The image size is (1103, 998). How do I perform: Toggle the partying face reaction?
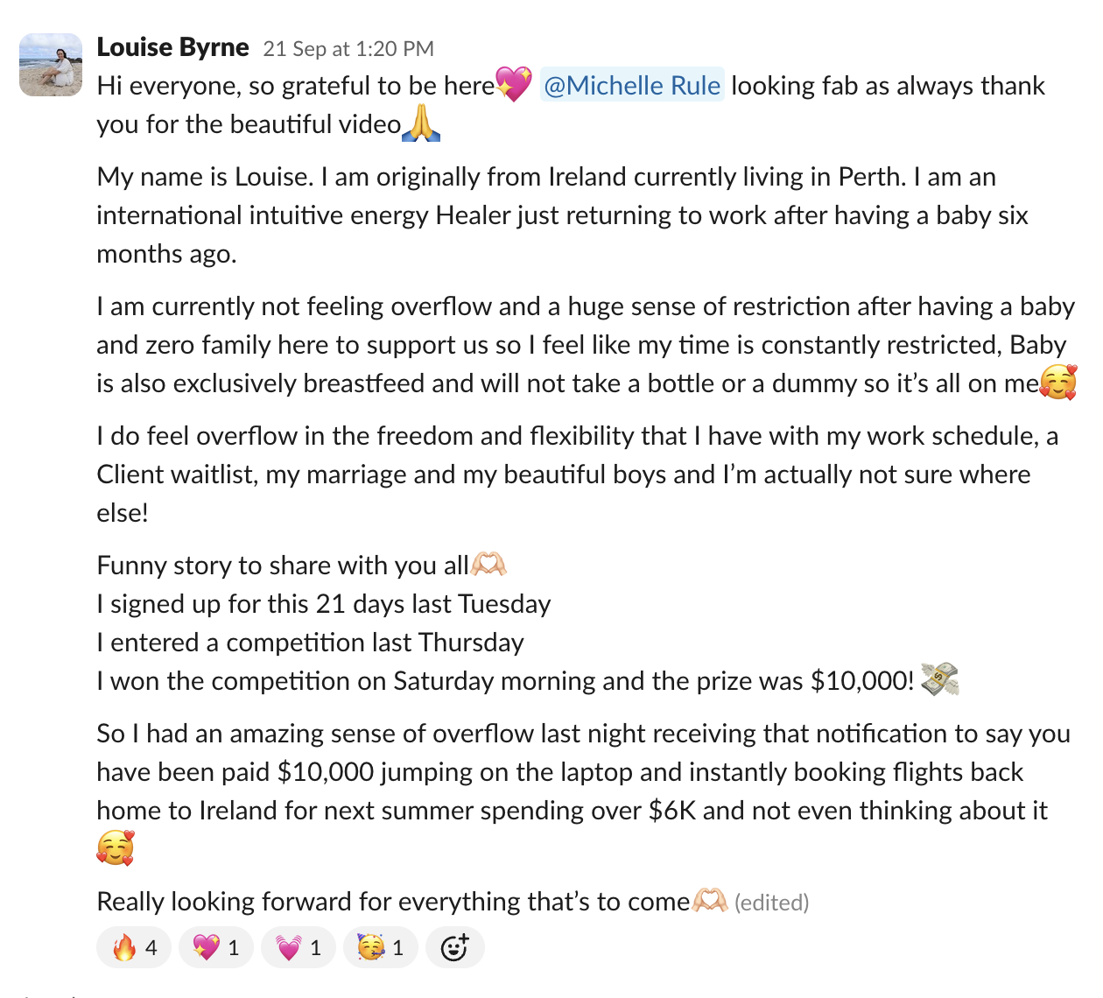381,947
